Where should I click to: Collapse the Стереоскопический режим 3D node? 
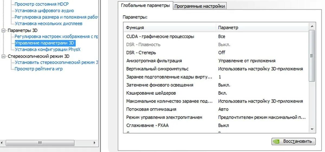(4, 56)
